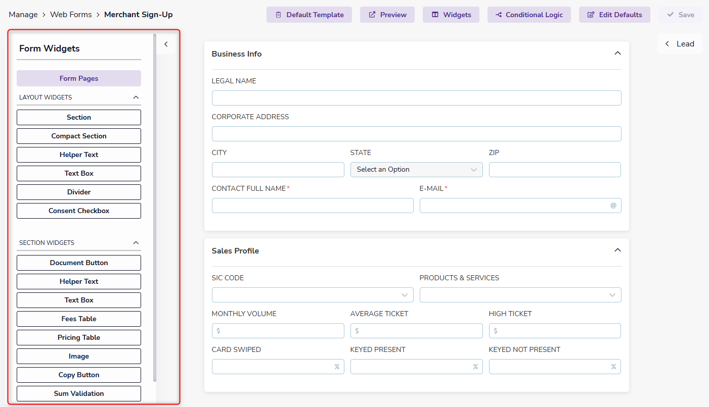Click the Widgets panel icon
The width and height of the screenshot is (709, 407).
click(435, 15)
